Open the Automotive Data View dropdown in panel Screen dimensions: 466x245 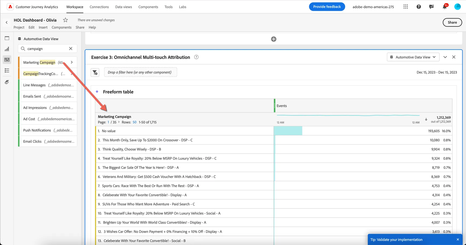click(413, 57)
